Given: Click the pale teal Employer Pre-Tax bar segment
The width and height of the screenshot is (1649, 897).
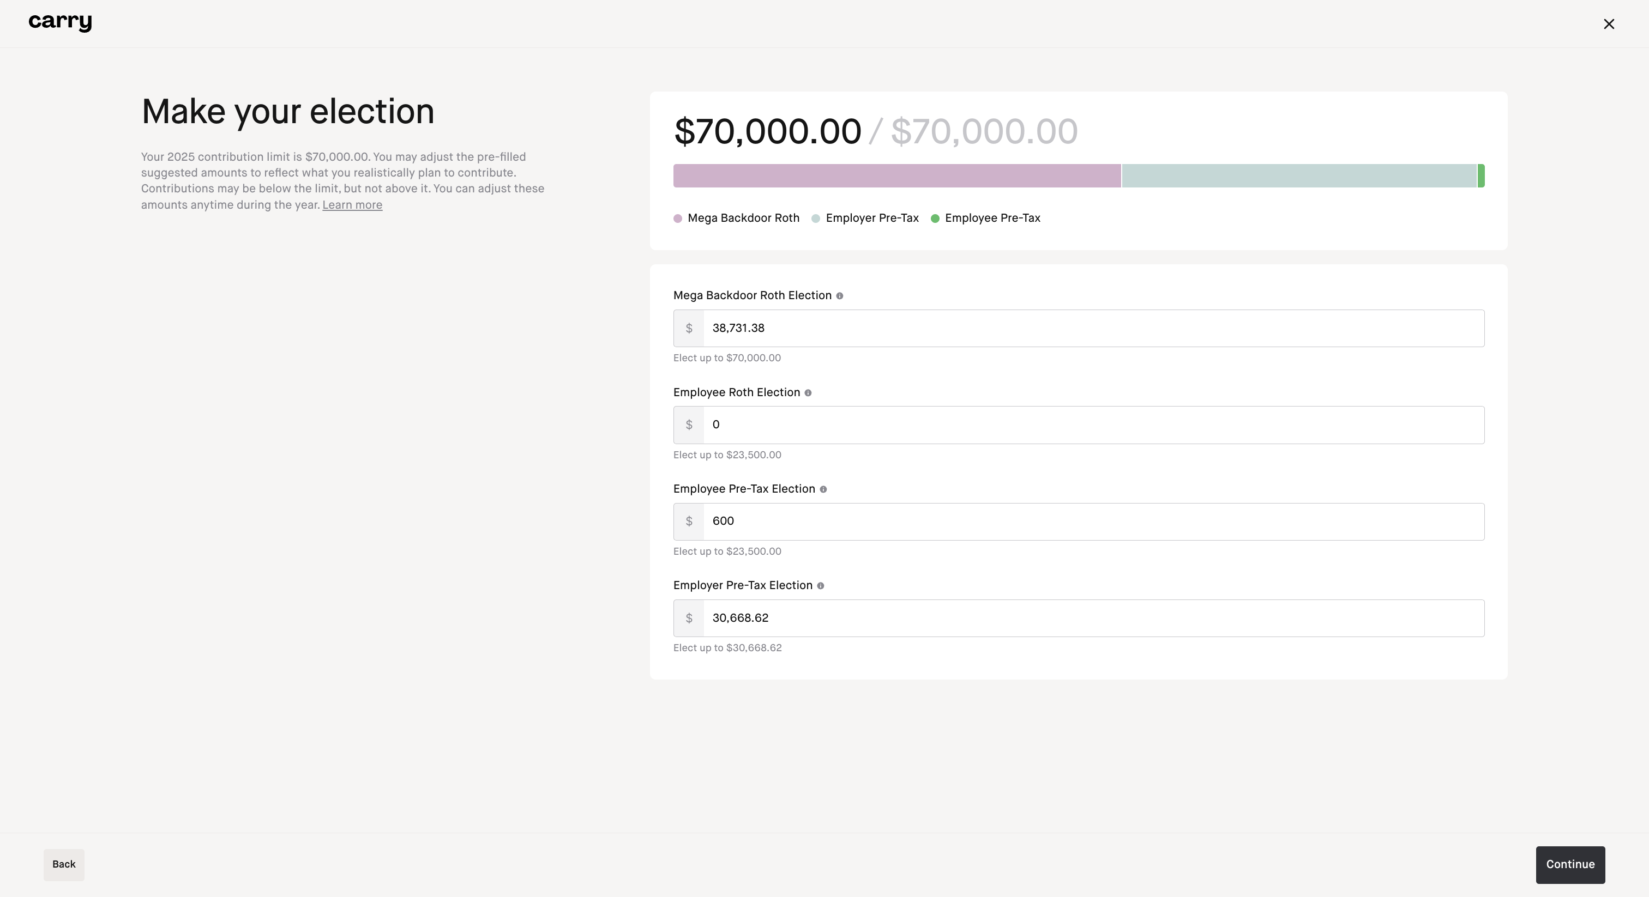Looking at the screenshot, I should (x=1299, y=176).
